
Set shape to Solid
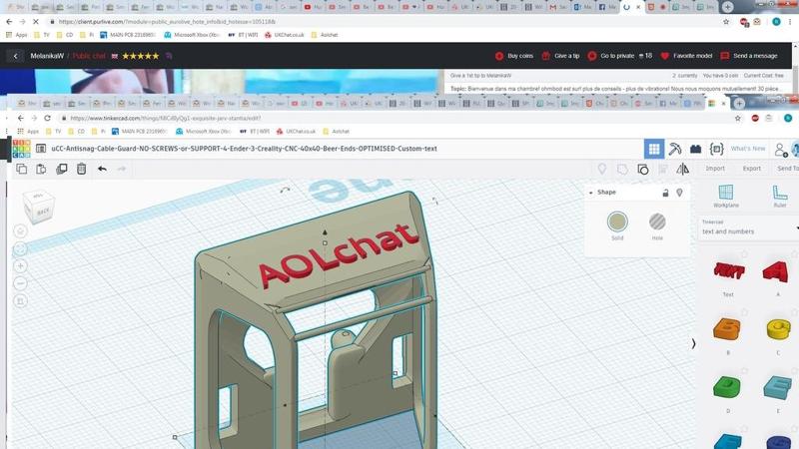617,222
